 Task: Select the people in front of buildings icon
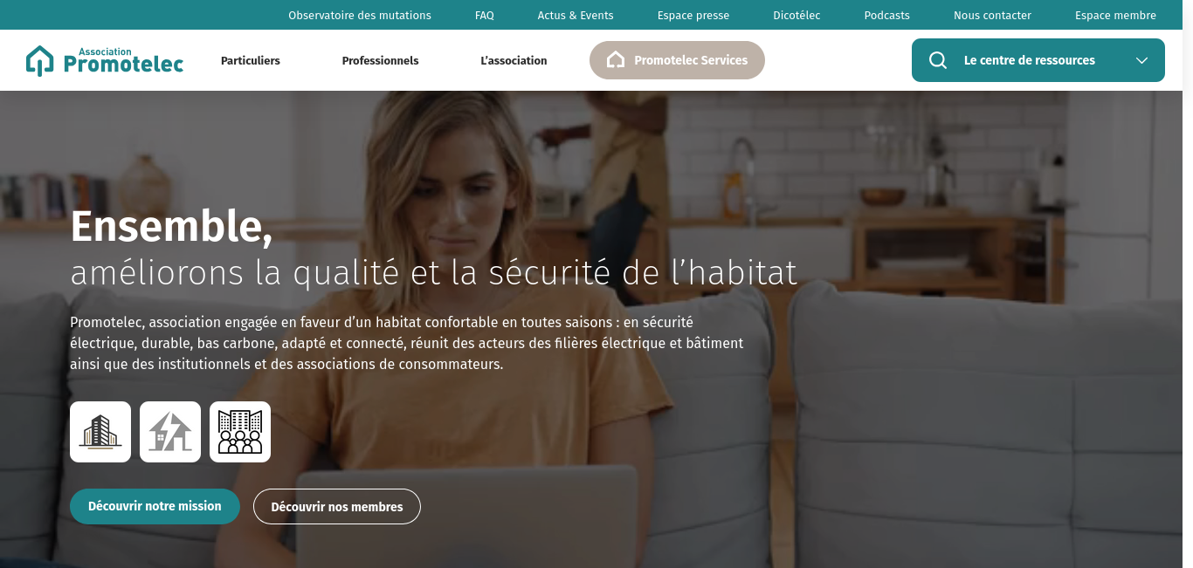(x=240, y=432)
